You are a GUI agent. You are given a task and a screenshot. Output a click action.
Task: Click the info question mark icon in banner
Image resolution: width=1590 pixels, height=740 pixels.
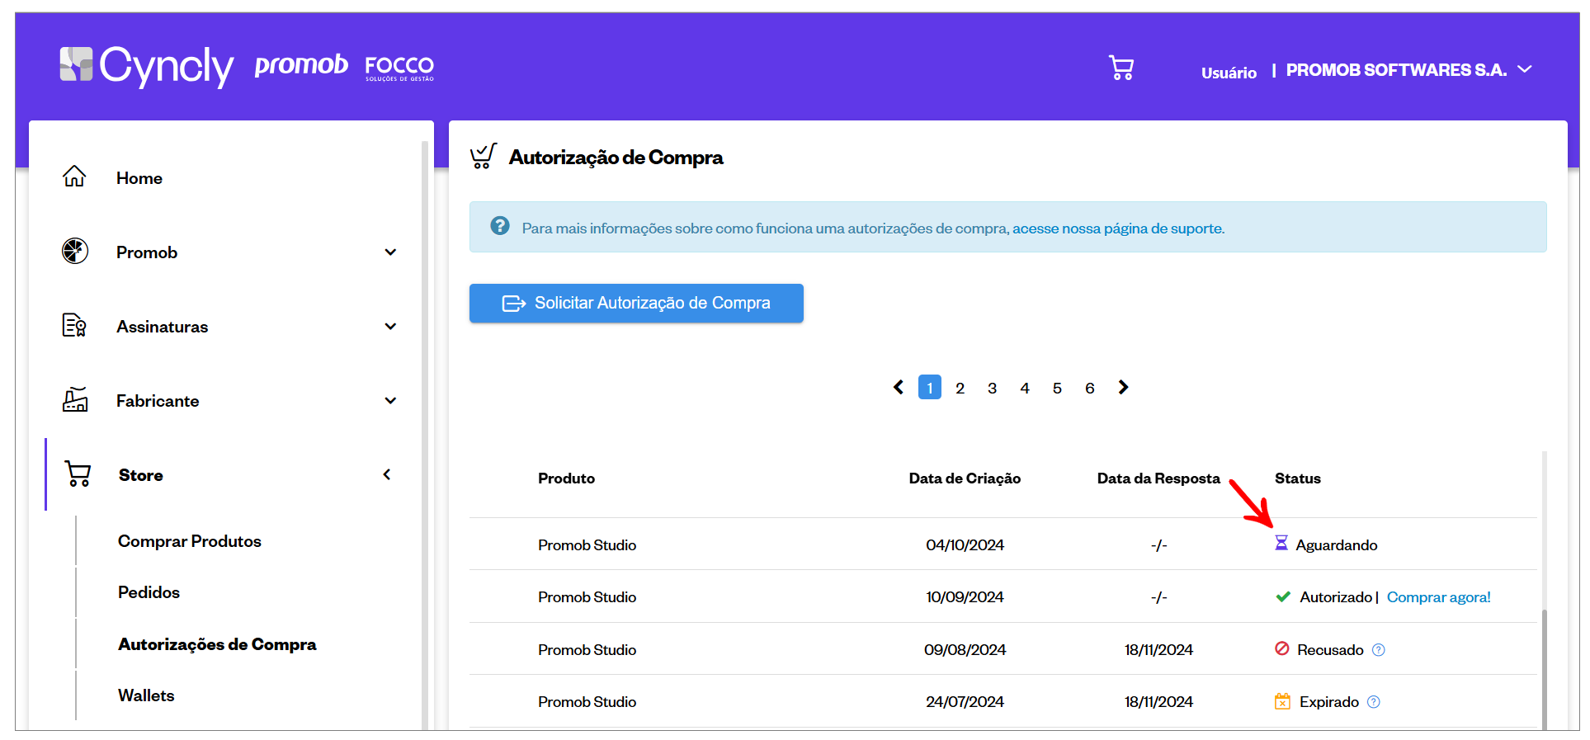point(500,225)
